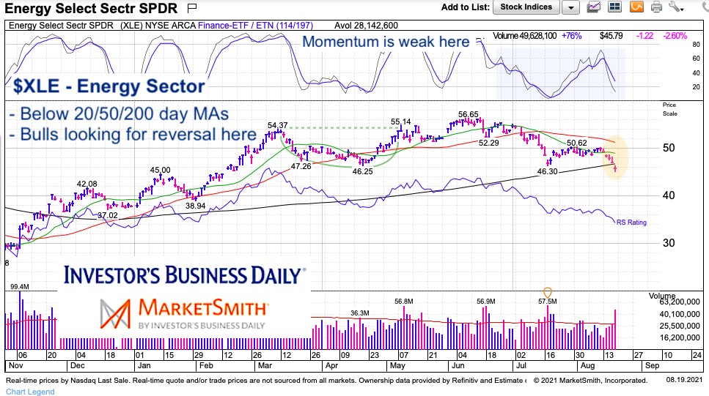Expand the Add to List dropdown arrow
This screenshot has width=709, height=396.
570,7
